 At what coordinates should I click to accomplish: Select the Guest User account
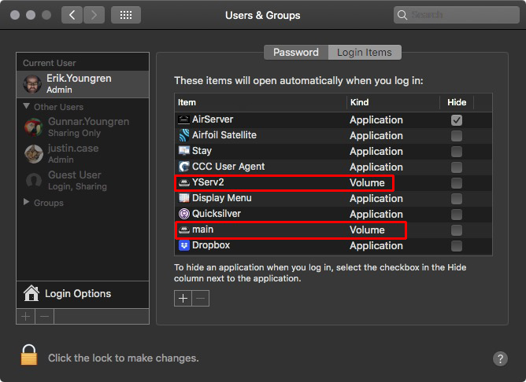pyautogui.click(x=75, y=179)
